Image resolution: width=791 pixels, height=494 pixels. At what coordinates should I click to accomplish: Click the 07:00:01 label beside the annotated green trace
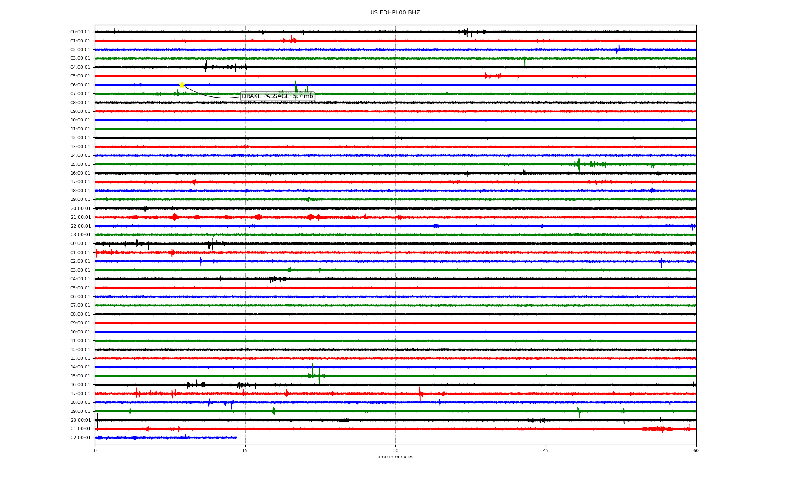[x=80, y=94]
